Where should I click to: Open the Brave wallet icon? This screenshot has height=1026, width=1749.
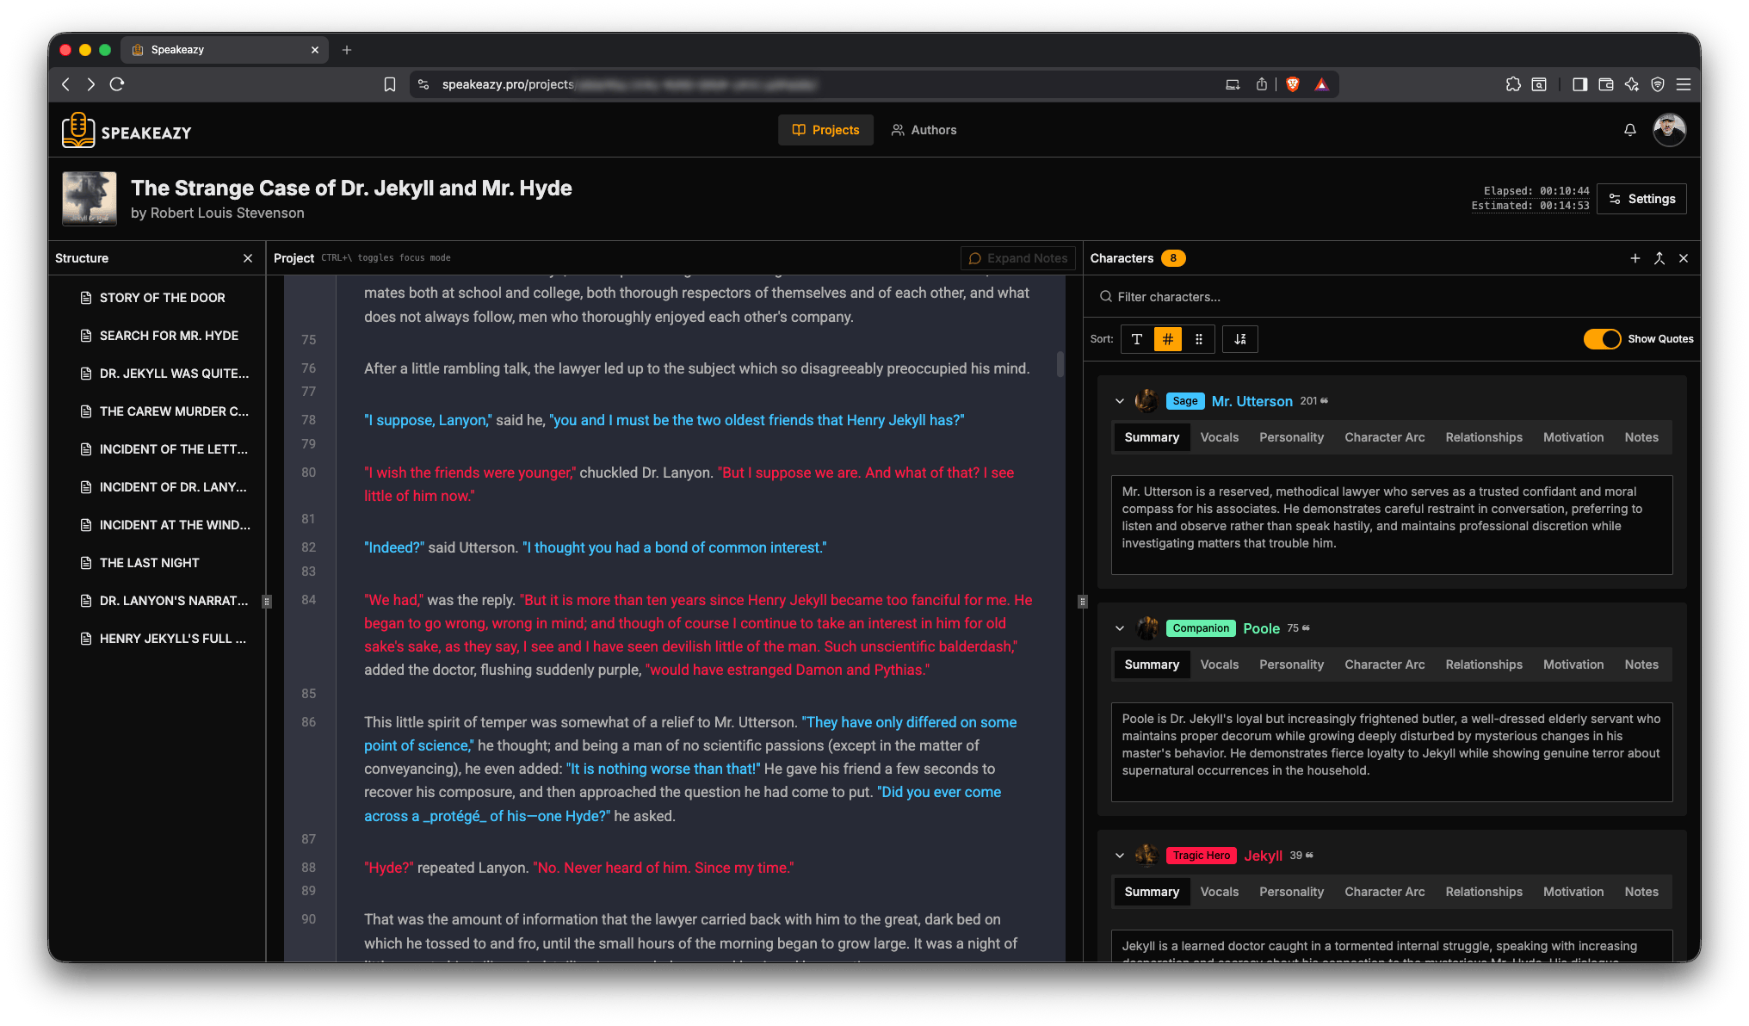[x=1605, y=84]
